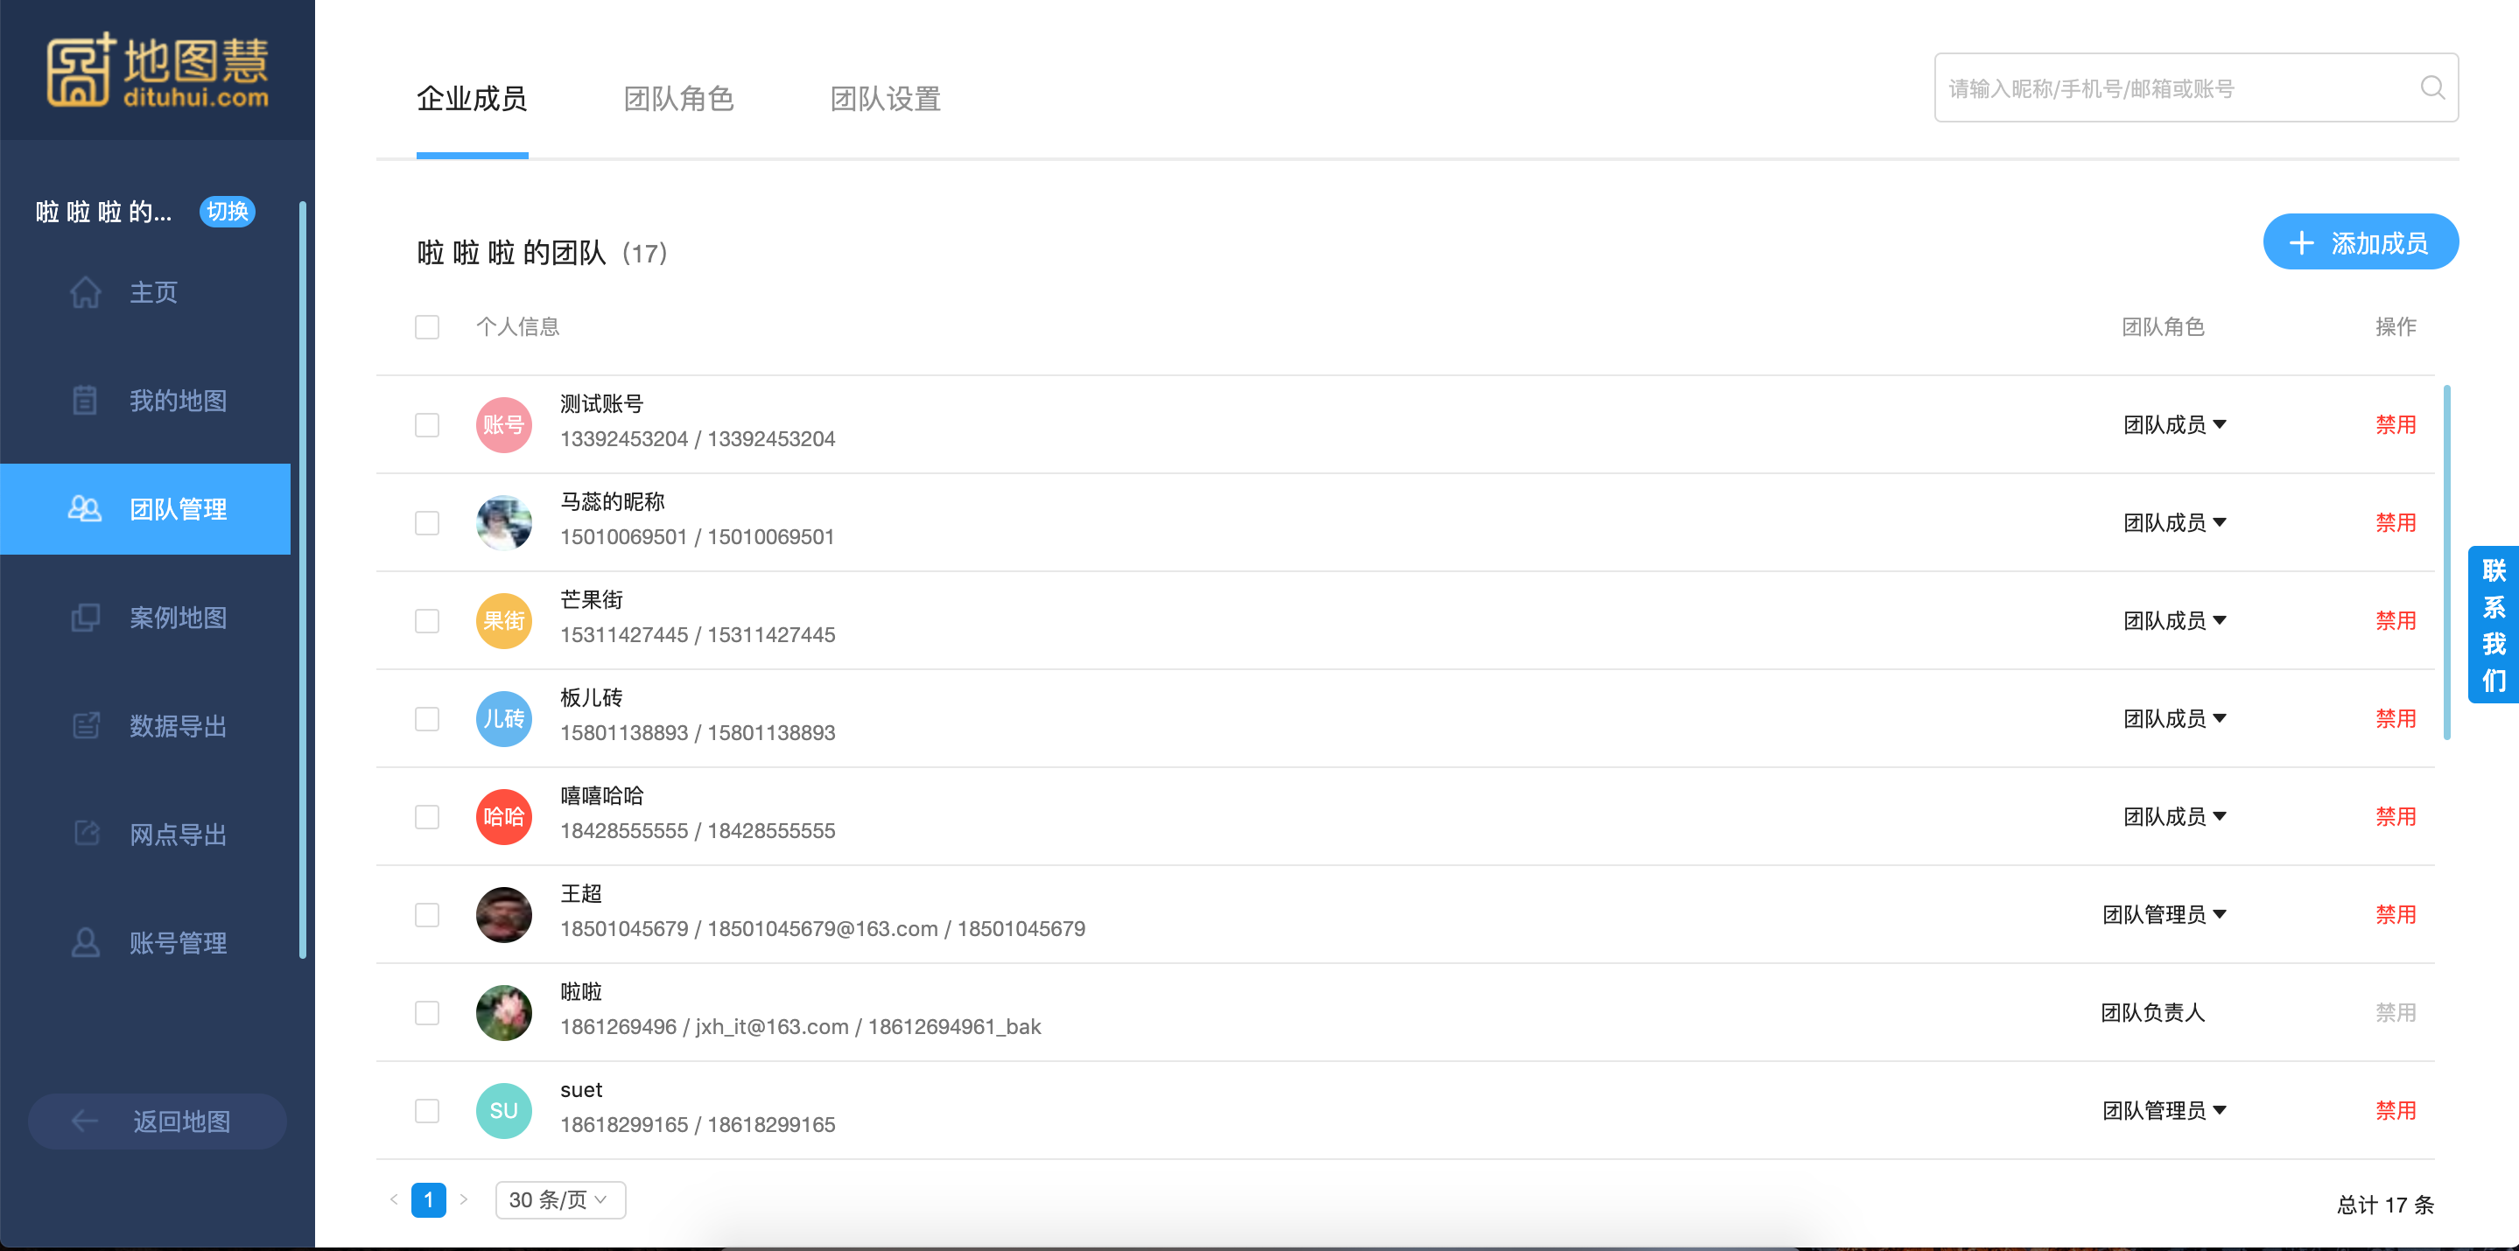Switch to the 团队设置 tab
Viewport: 2519px width, 1251px height.
885,99
